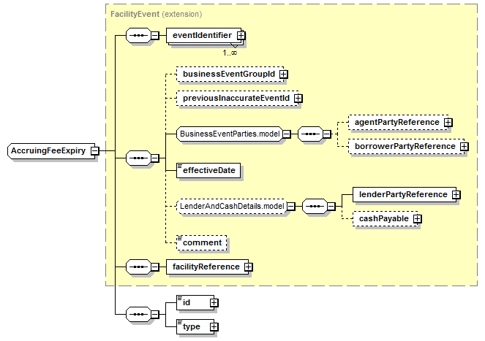The width and height of the screenshot is (485, 341).
Task: Select the AccruingFeeExpiry type box
Action: click(x=51, y=151)
